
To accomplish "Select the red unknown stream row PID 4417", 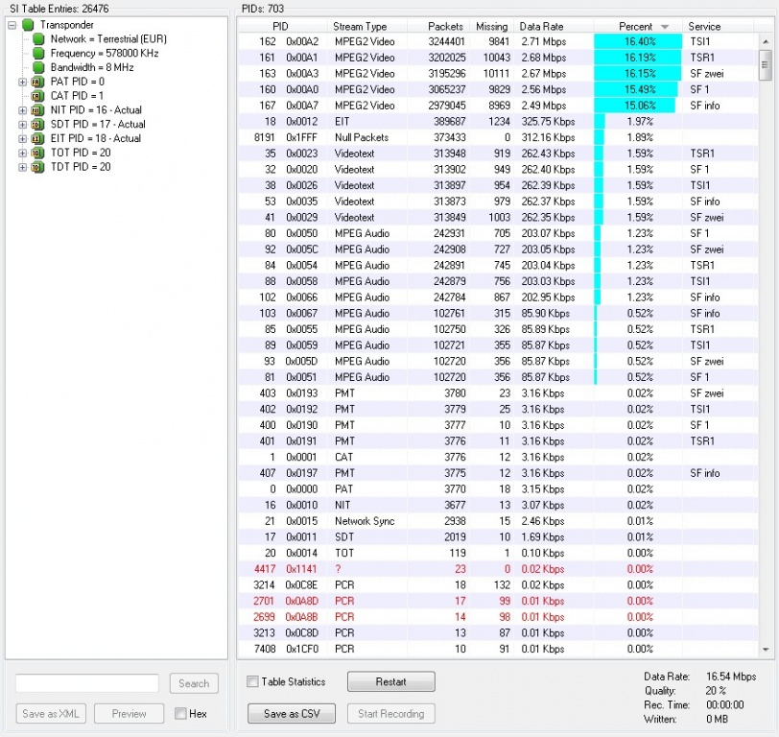I will coord(498,568).
